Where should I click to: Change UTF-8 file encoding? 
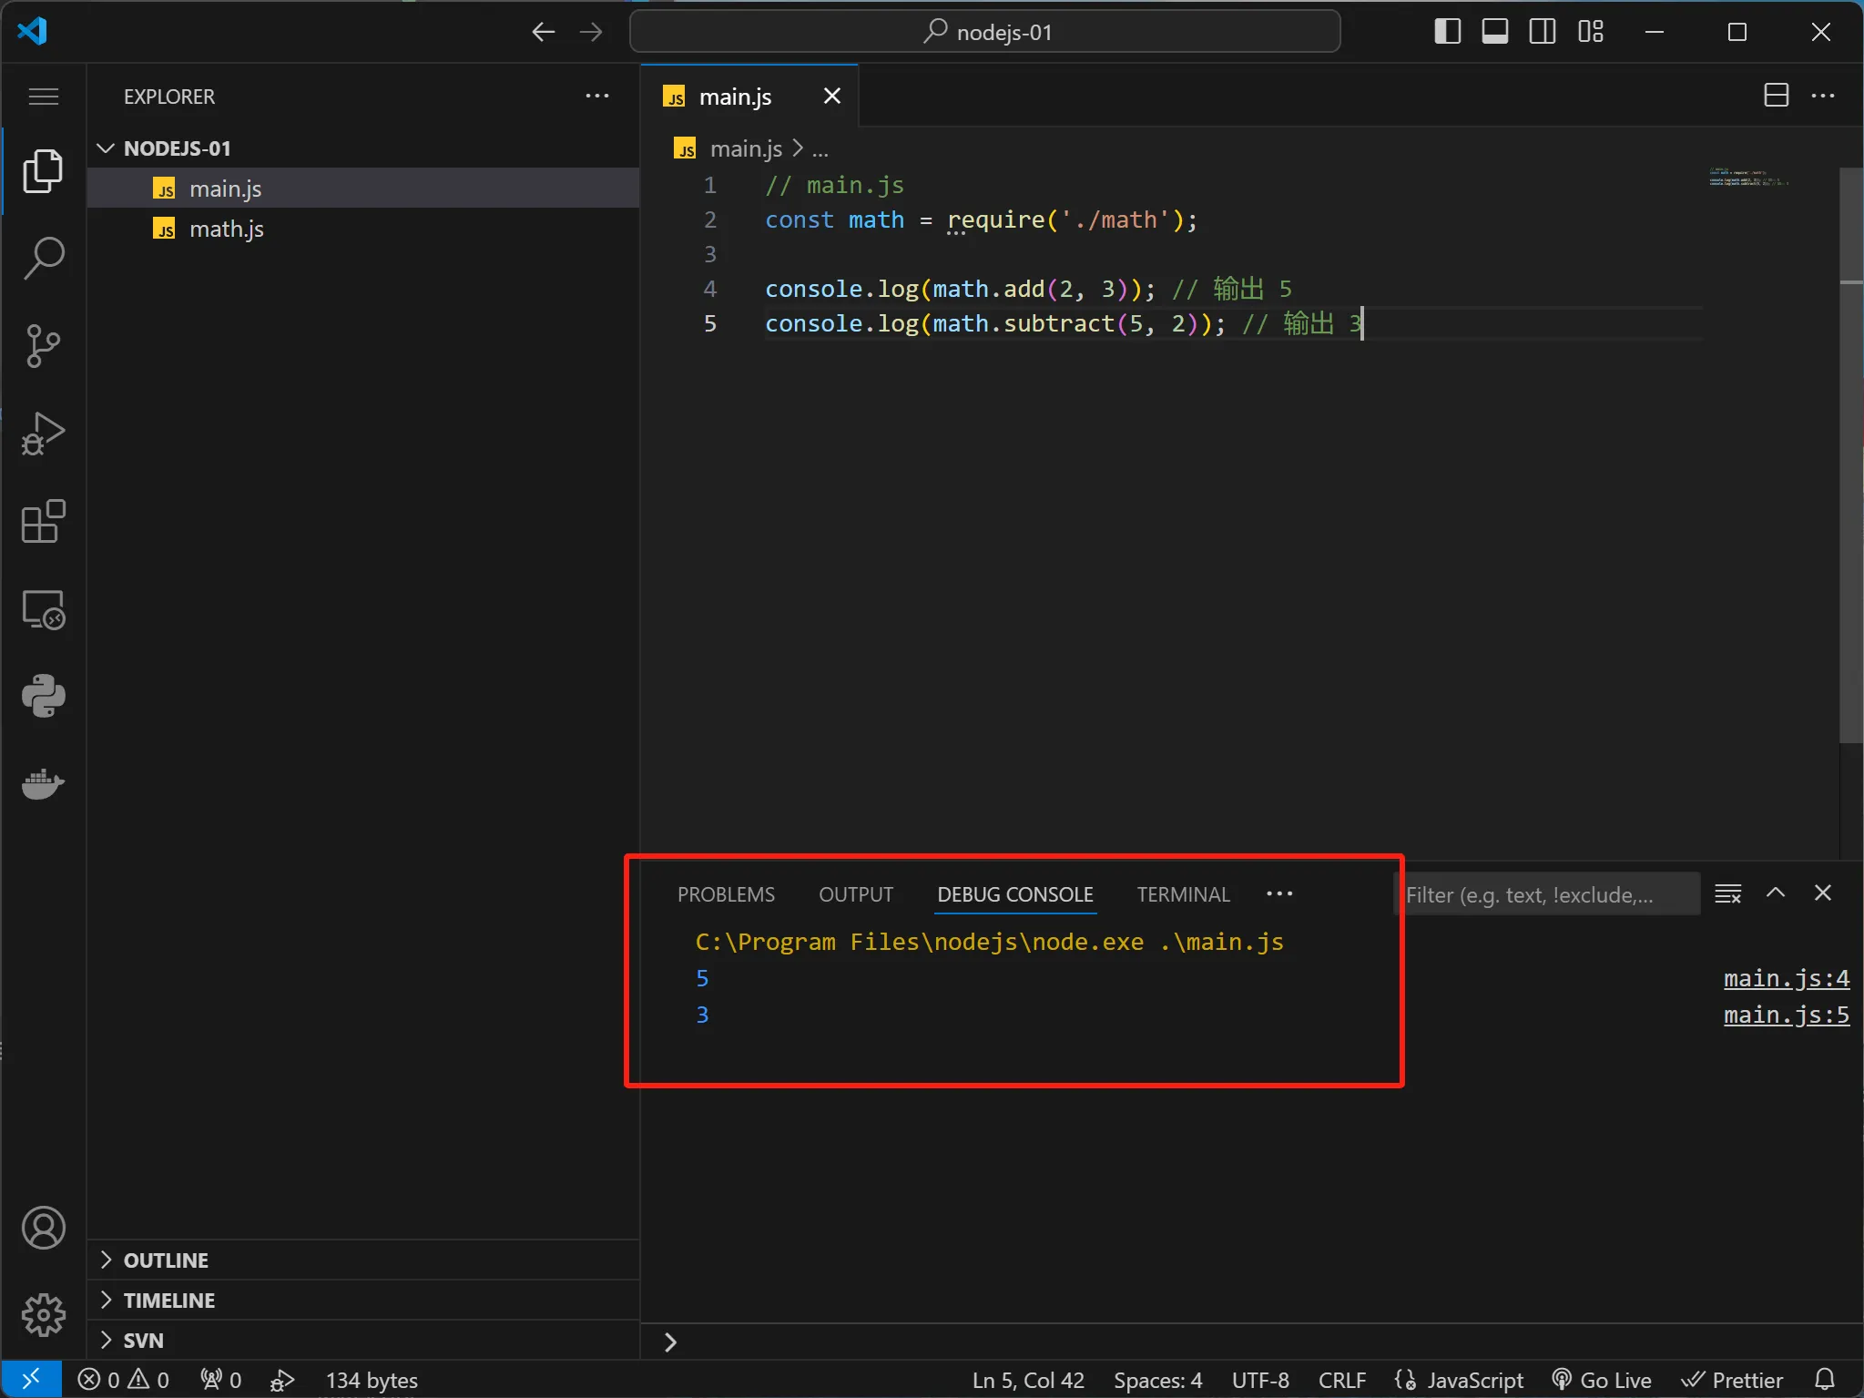(1260, 1380)
